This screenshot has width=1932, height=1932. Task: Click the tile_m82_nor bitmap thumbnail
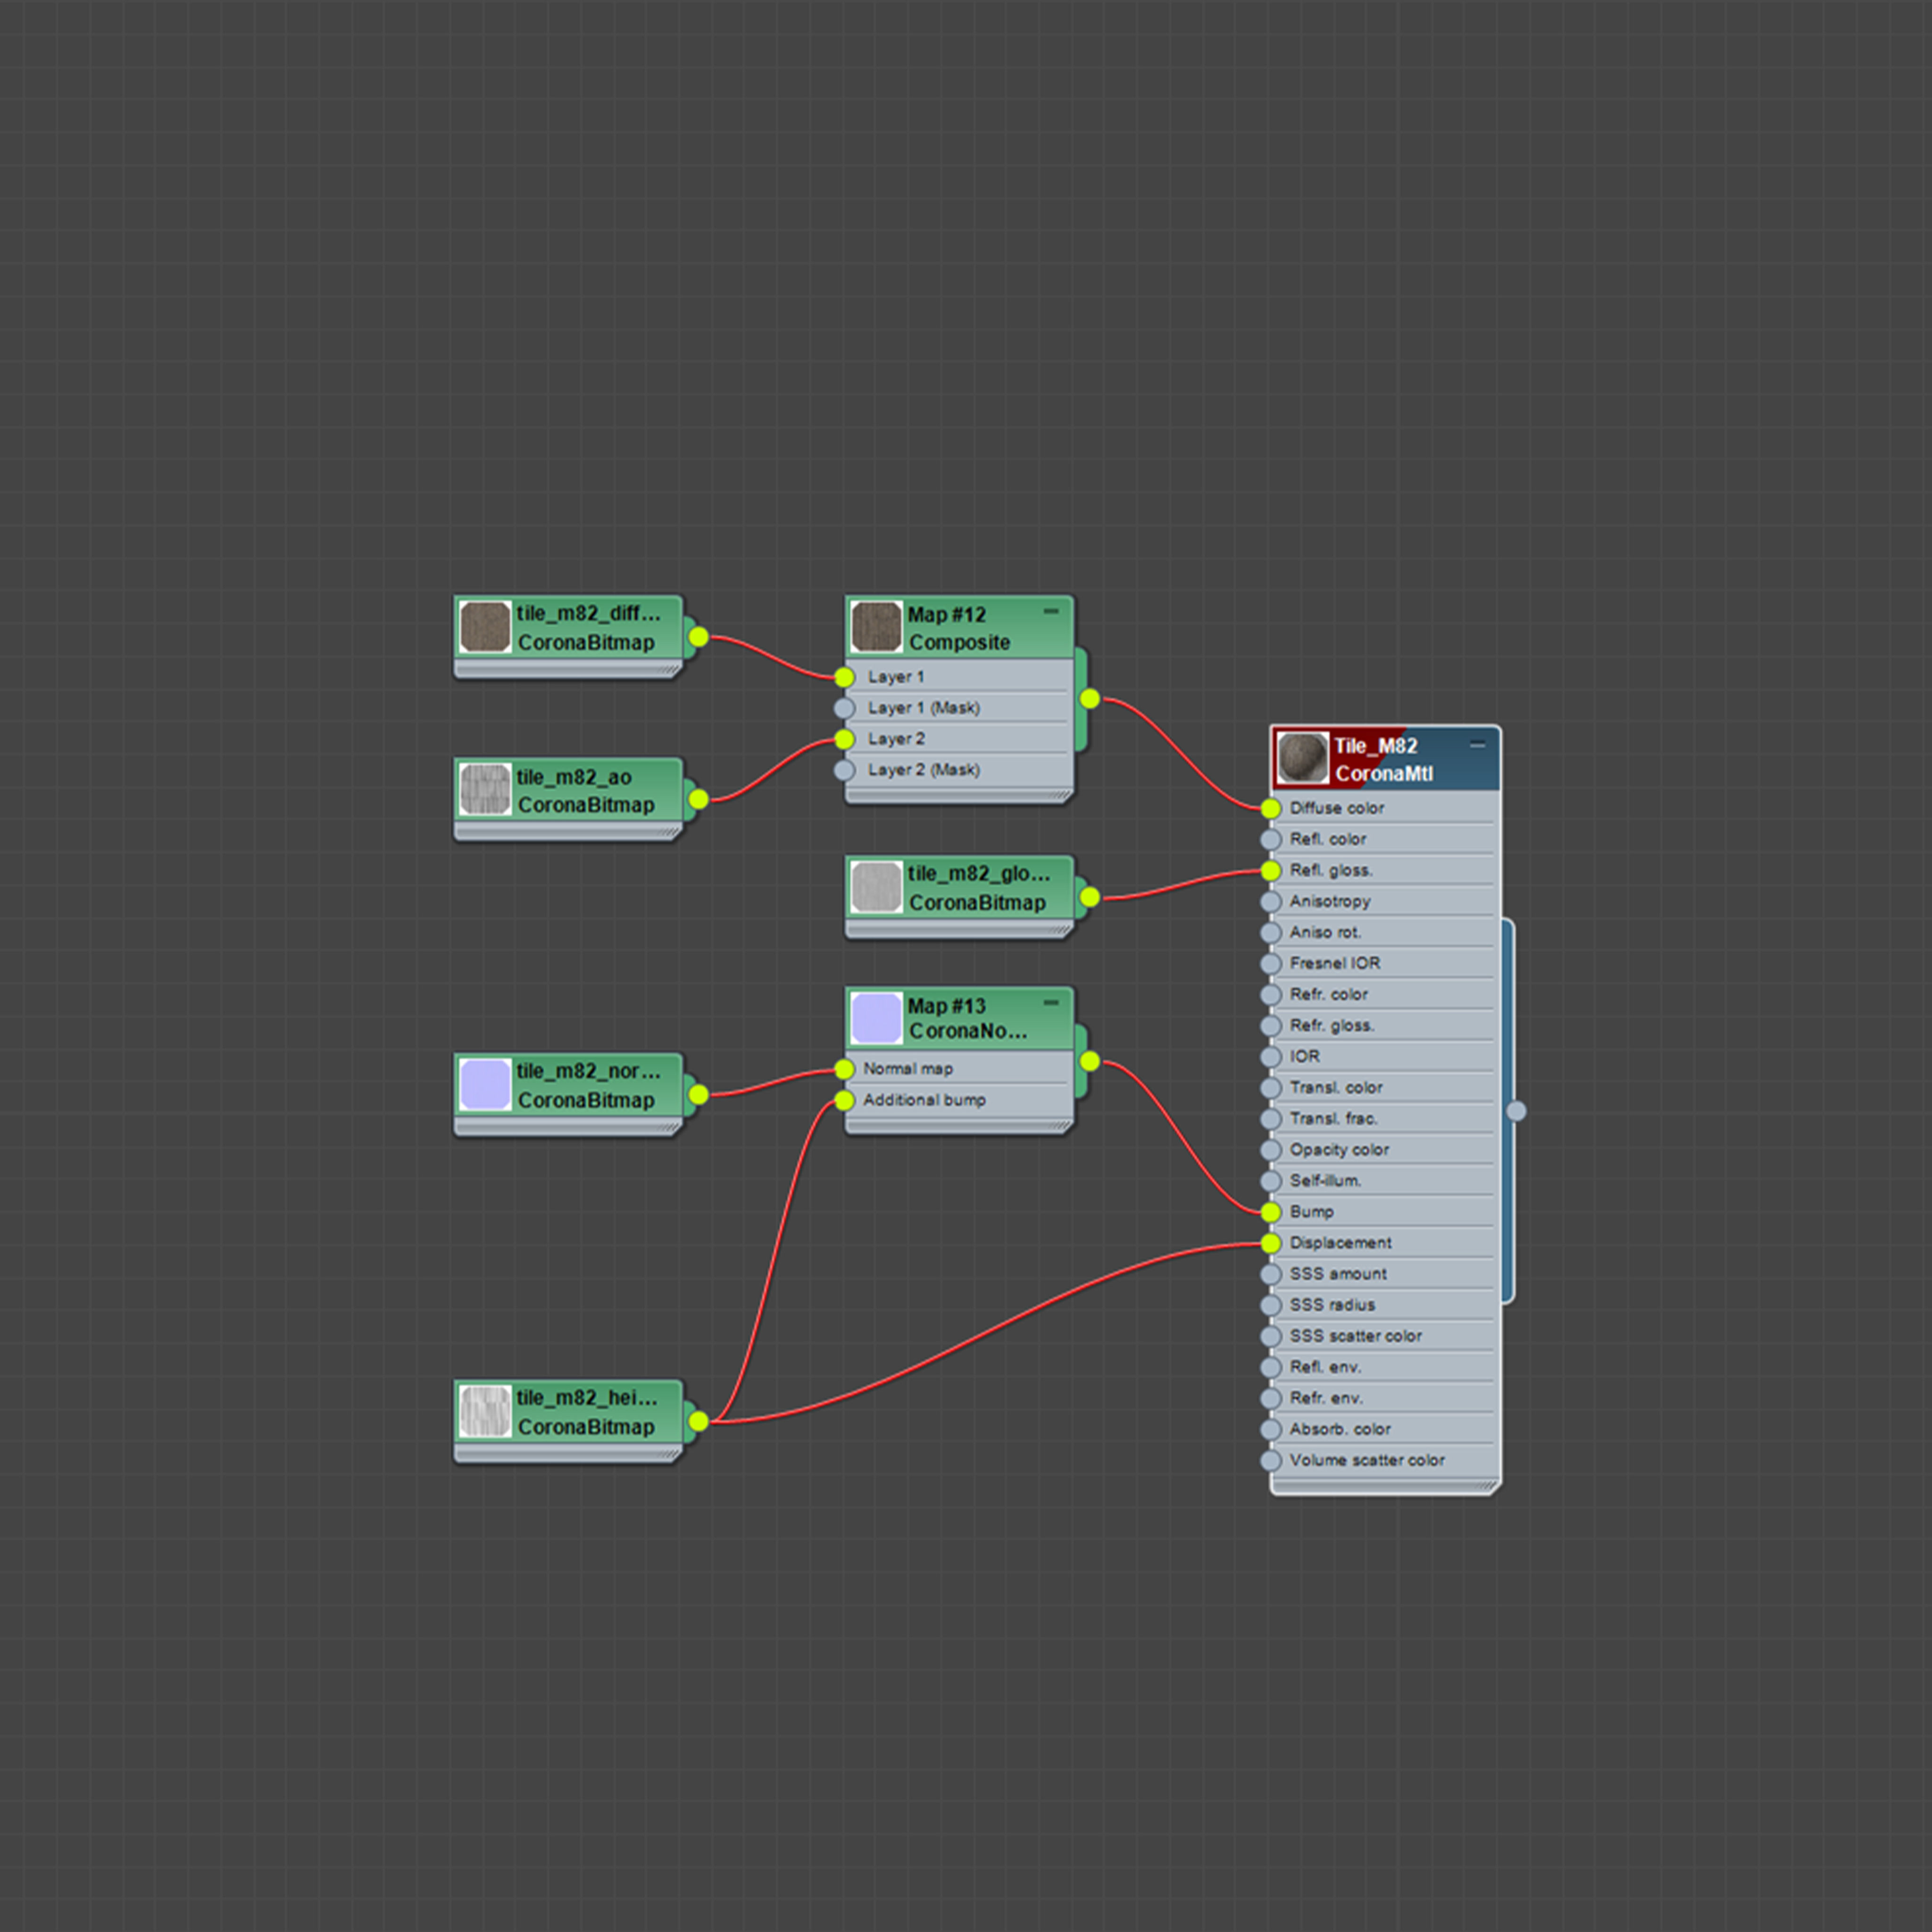pos(485,1084)
